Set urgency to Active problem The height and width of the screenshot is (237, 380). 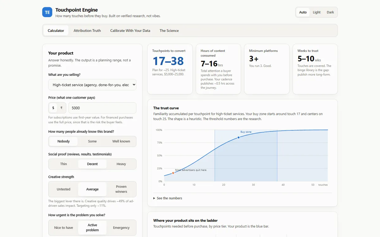click(x=92, y=228)
